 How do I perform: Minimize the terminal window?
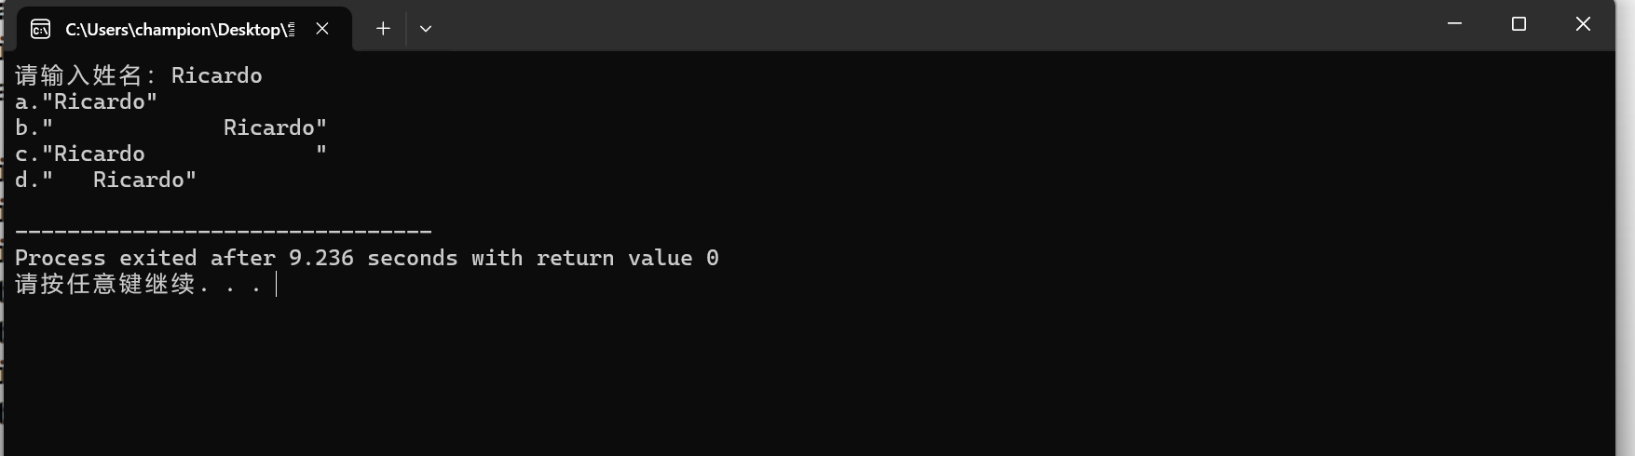(x=1454, y=24)
